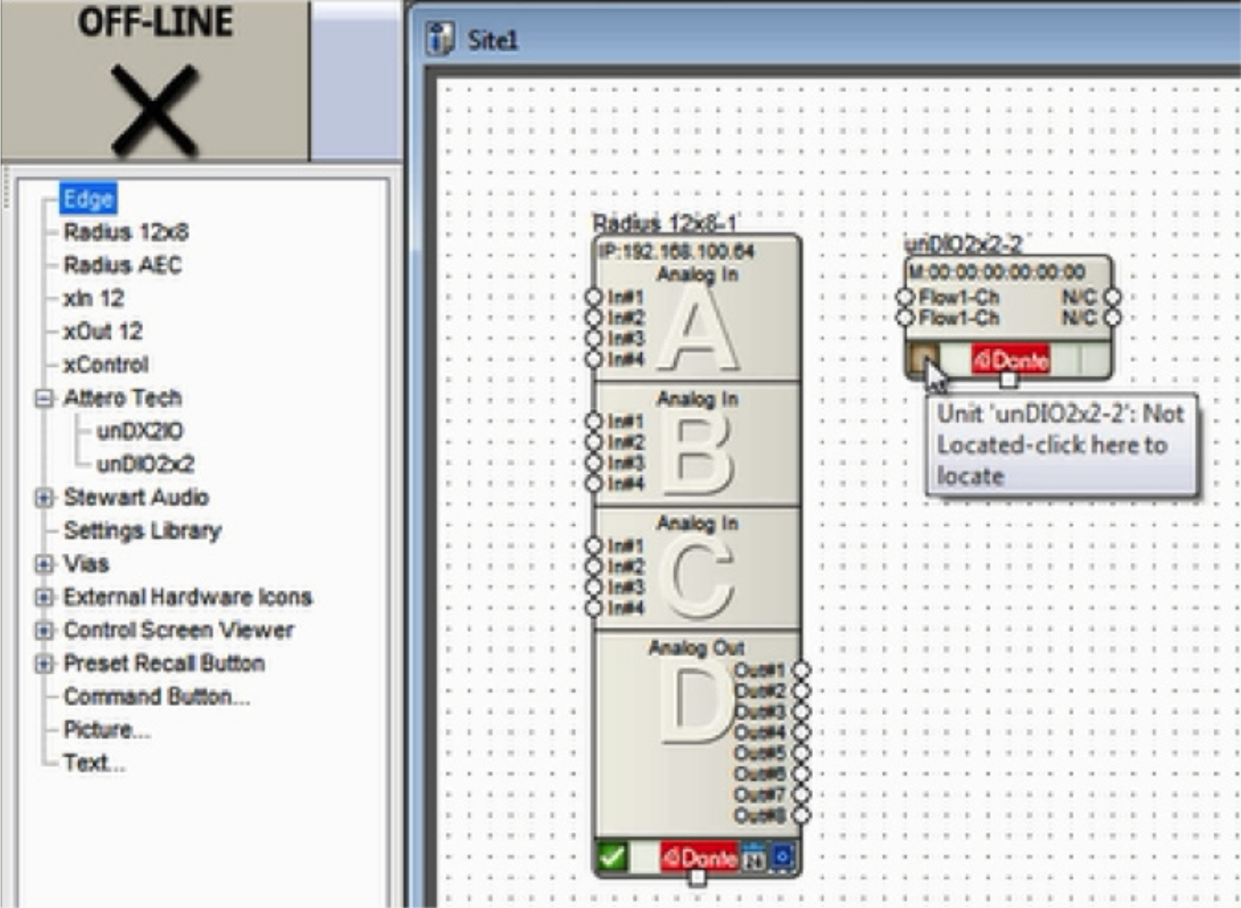Expand the Stewart Audio tree node
Screen dimensions: 1241x908
click(x=44, y=497)
